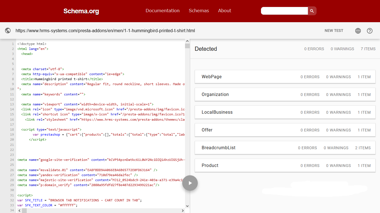380x213 pixels.
Task: Click the horizontal scrollbar left arrow
Action: pos(19,211)
